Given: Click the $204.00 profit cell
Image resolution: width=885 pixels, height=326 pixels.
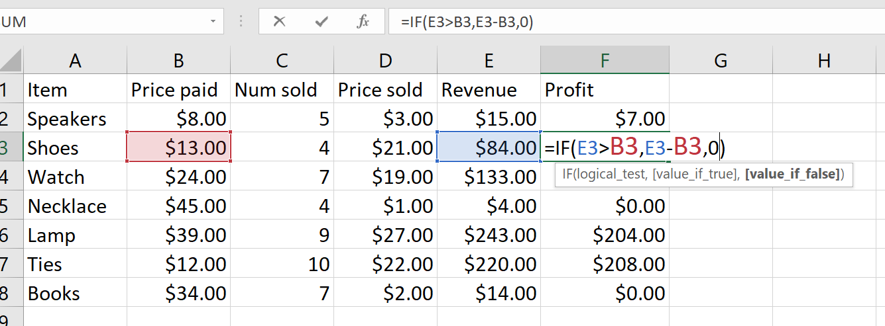Looking at the screenshot, I should [x=605, y=235].
